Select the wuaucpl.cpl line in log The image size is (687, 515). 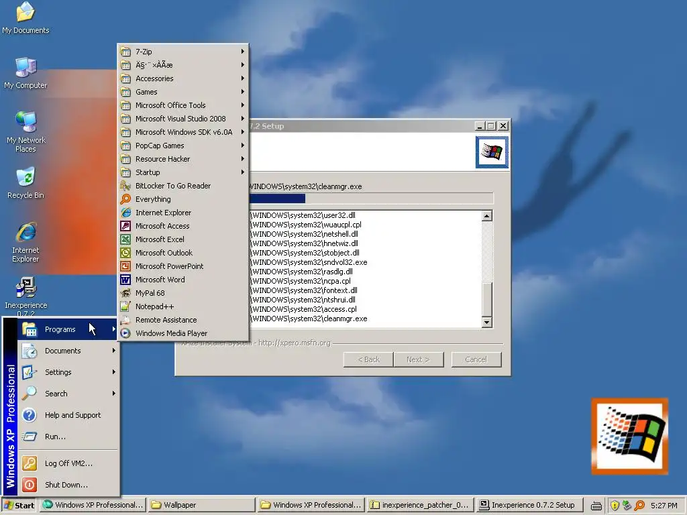coord(306,225)
